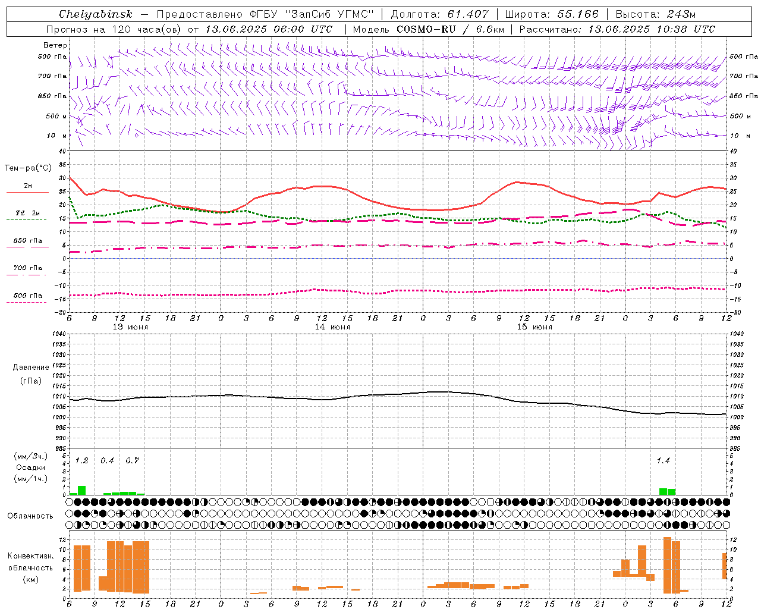Click the 'Давление' pressure panel label
Image resolution: width=761 pixels, height=609 pixels.
click(31, 368)
